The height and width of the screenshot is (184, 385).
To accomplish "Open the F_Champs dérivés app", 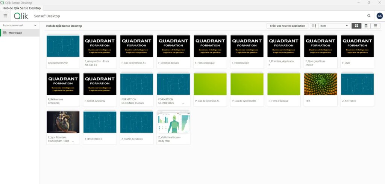I will (x=173, y=51).
